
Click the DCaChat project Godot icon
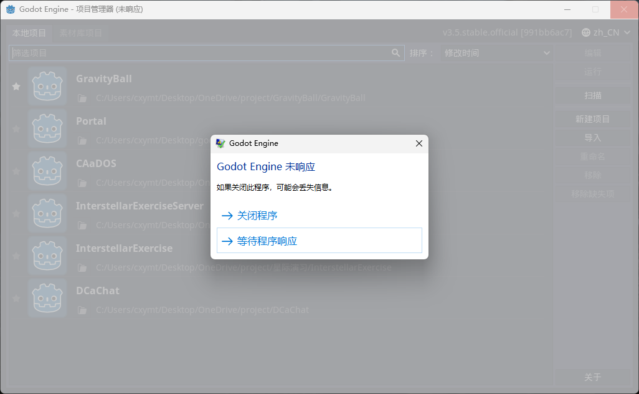(47, 297)
